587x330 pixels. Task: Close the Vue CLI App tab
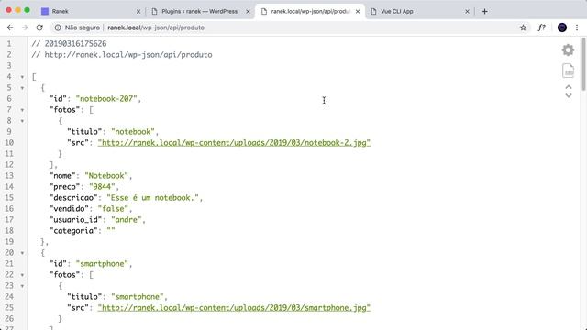click(467, 12)
